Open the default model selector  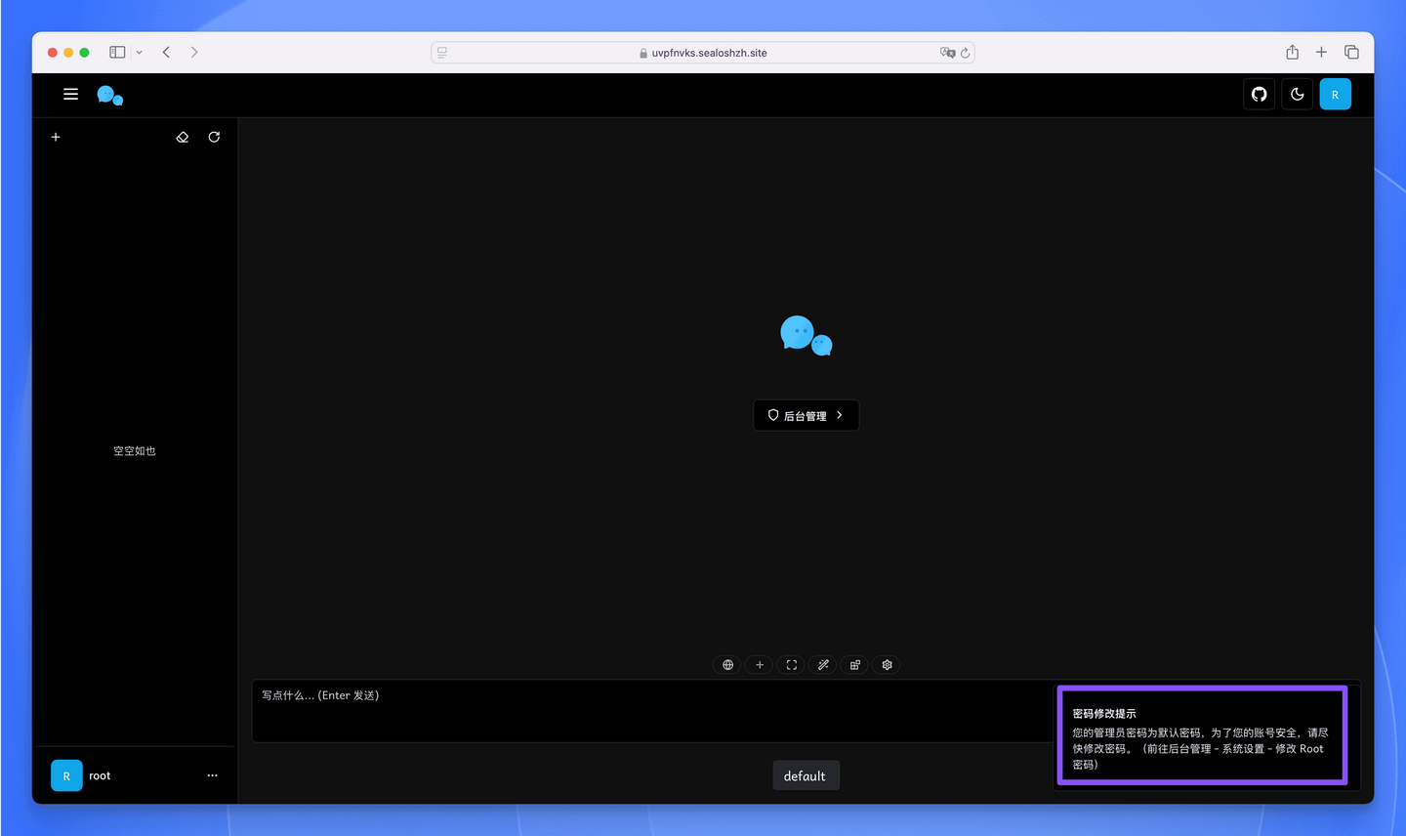pos(806,774)
